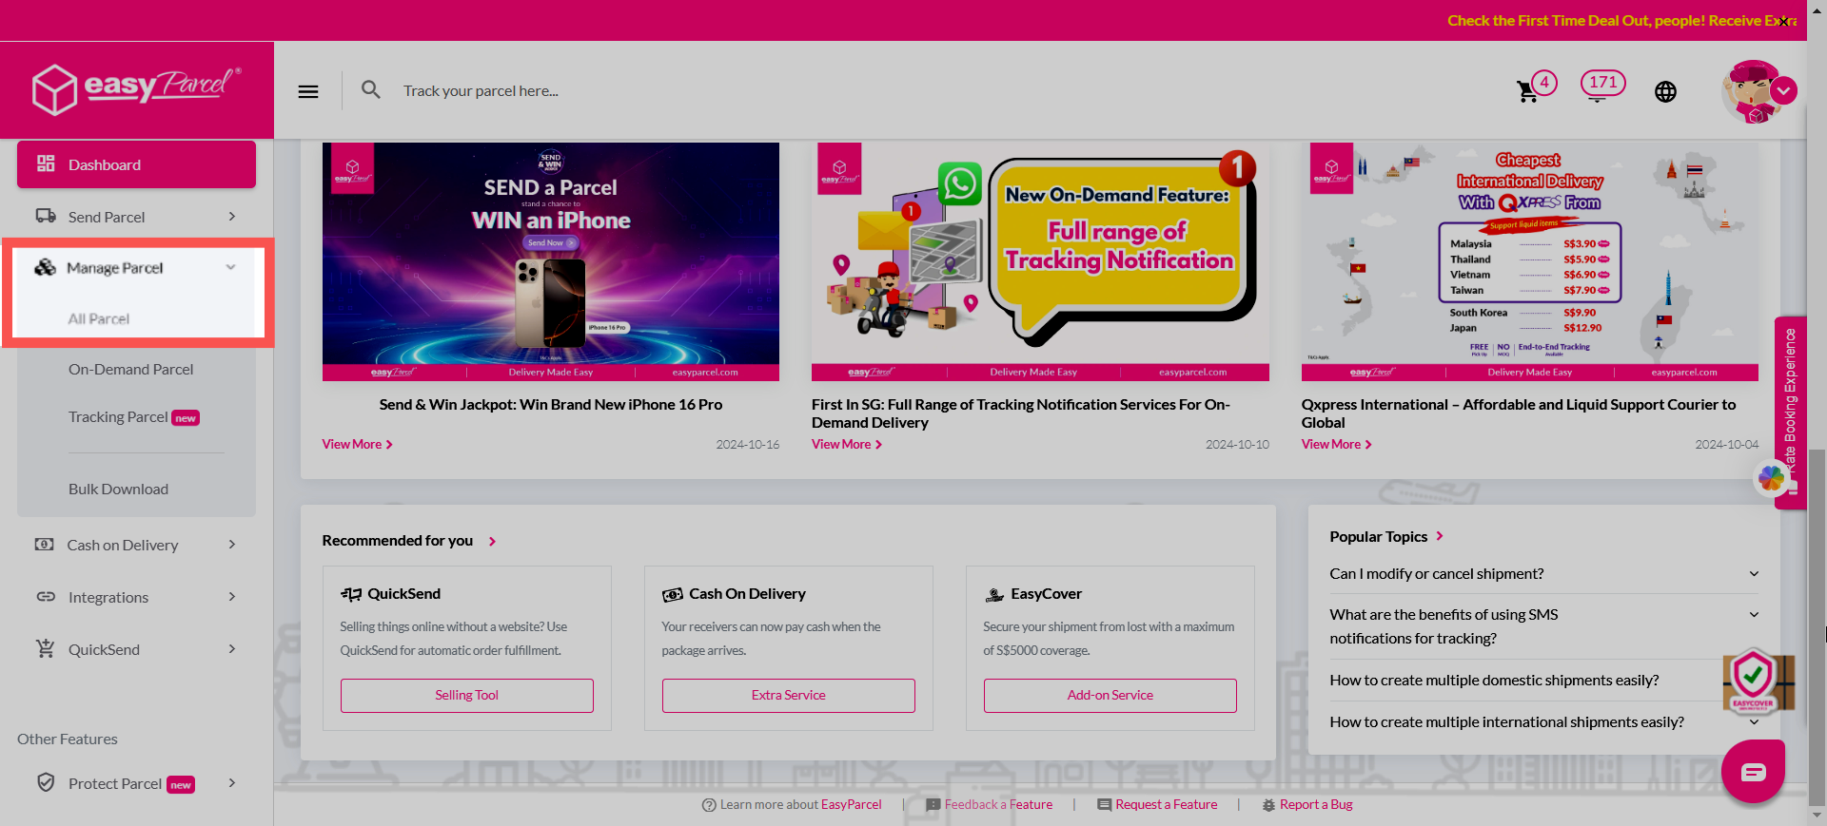Image resolution: width=1827 pixels, height=826 pixels.
Task: Click the Extra Service button
Action: tap(789, 695)
